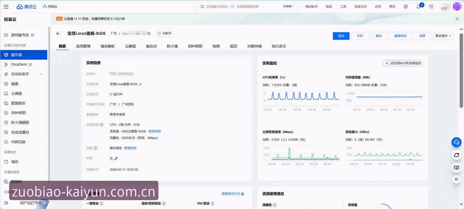The width and height of the screenshot is (464, 209).
Task: Click the 管理密钥 link
Action: click(130, 148)
